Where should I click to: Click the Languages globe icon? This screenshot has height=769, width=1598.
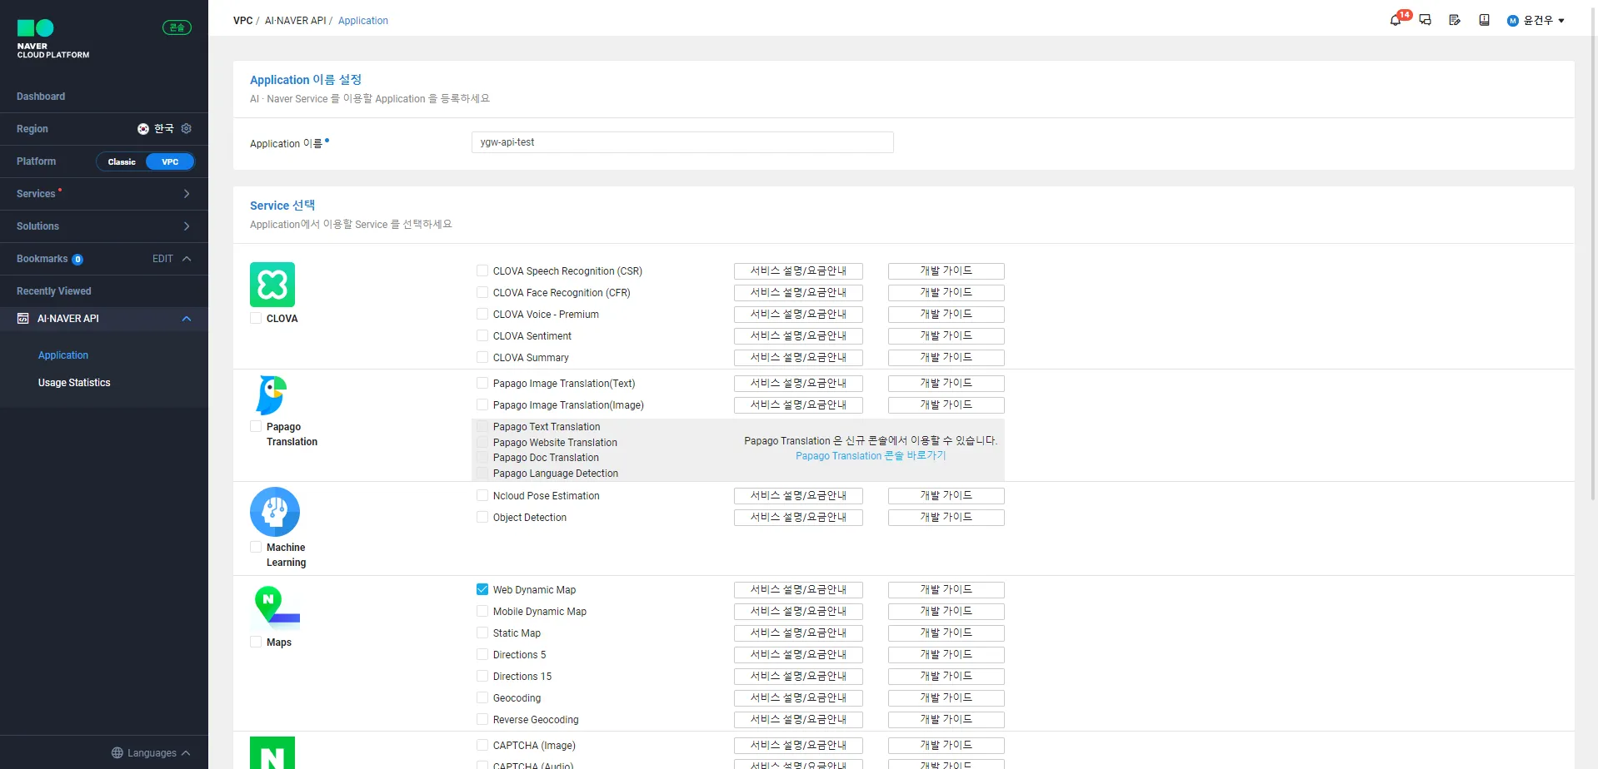pyautogui.click(x=117, y=753)
